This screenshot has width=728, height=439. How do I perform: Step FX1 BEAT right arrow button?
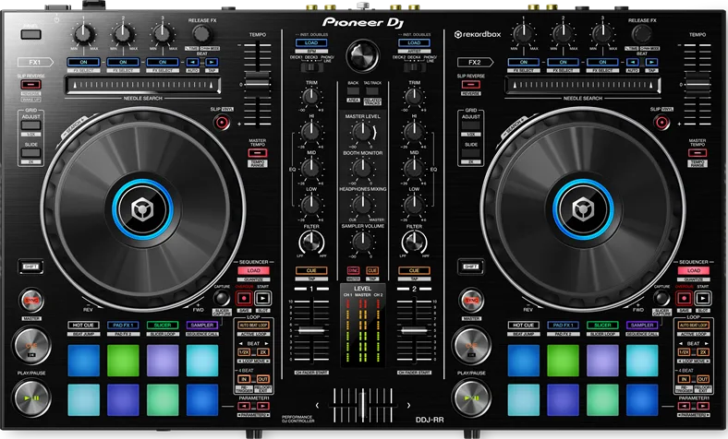(x=212, y=62)
